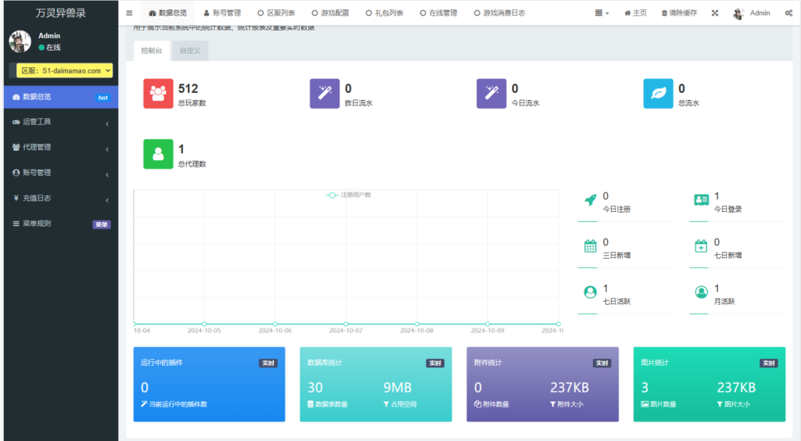
Task: Click the 2024-10-05 chart data point
Action: (204, 324)
